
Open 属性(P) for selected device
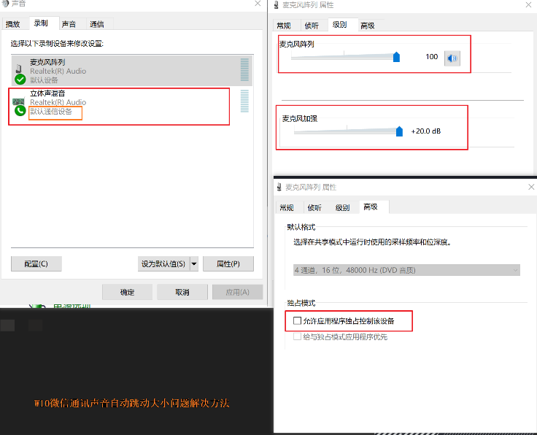tap(228, 263)
